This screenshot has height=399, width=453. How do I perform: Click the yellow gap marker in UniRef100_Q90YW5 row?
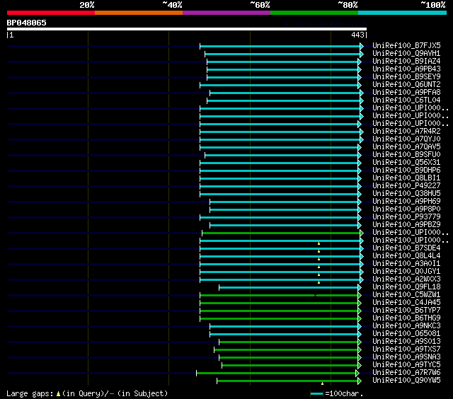(322, 383)
